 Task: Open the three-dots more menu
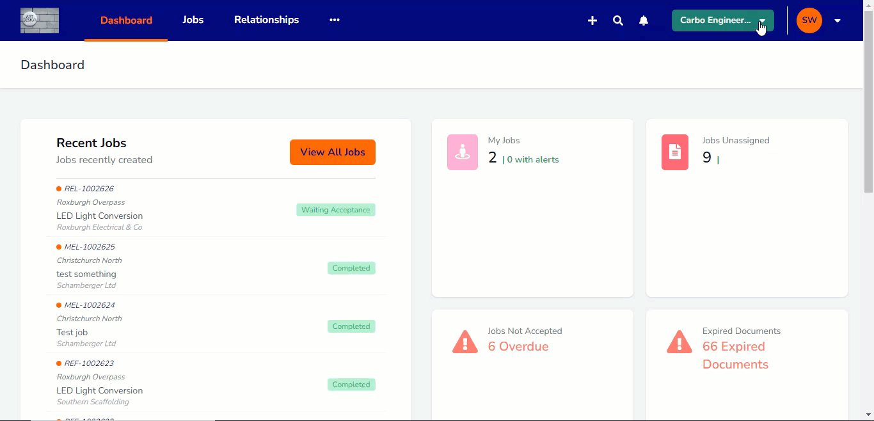click(x=335, y=20)
